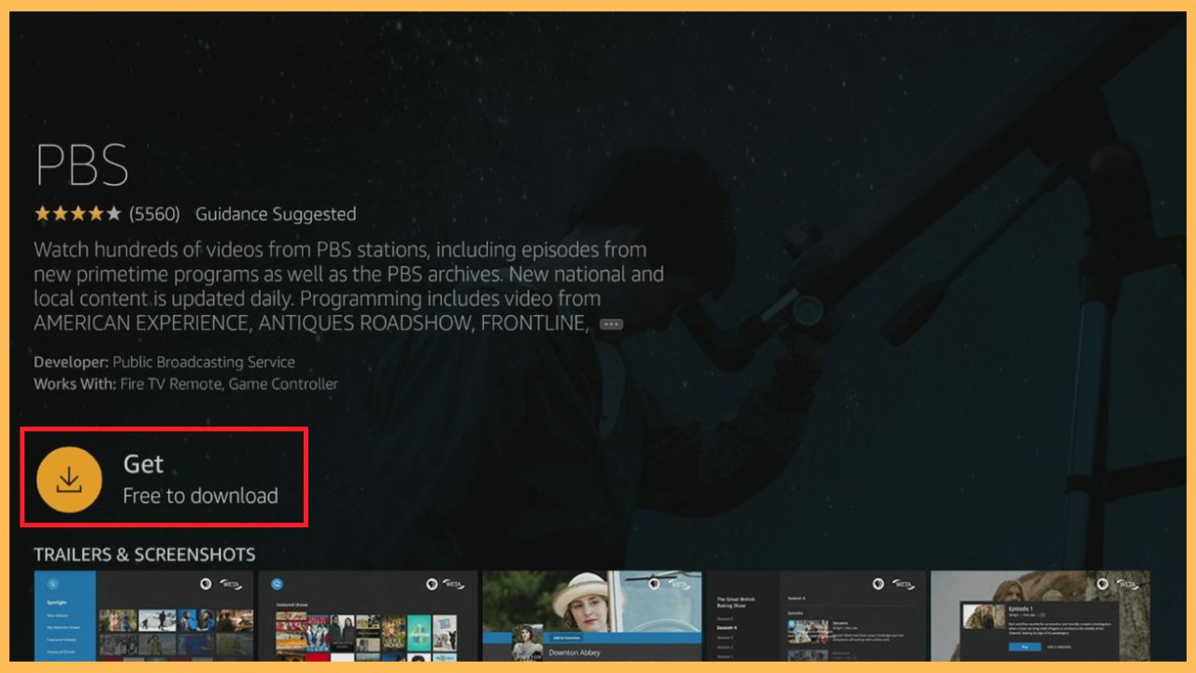Viewport: 1196px width, 673px height.
Task: Click search icon in the Spotlight screenshot
Action: [52, 584]
